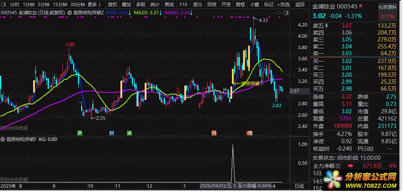
Task: Click the 叠加 overlay button
Action: [127, 4]
